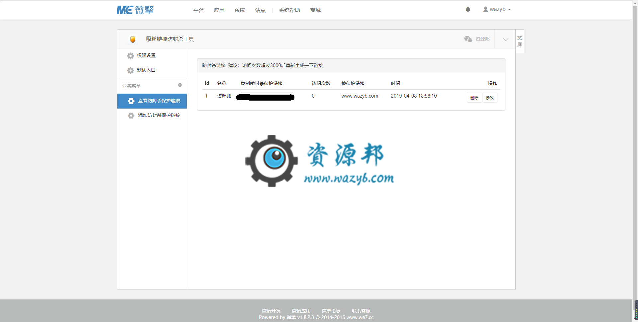Click the MC 微擎 logo

coord(135,10)
